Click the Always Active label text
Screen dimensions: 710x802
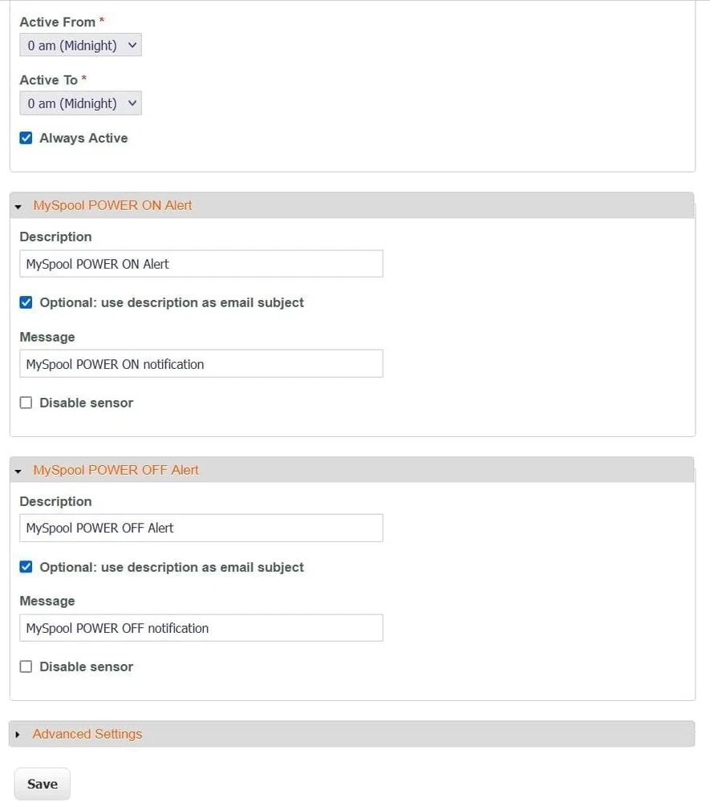(x=83, y=138)
